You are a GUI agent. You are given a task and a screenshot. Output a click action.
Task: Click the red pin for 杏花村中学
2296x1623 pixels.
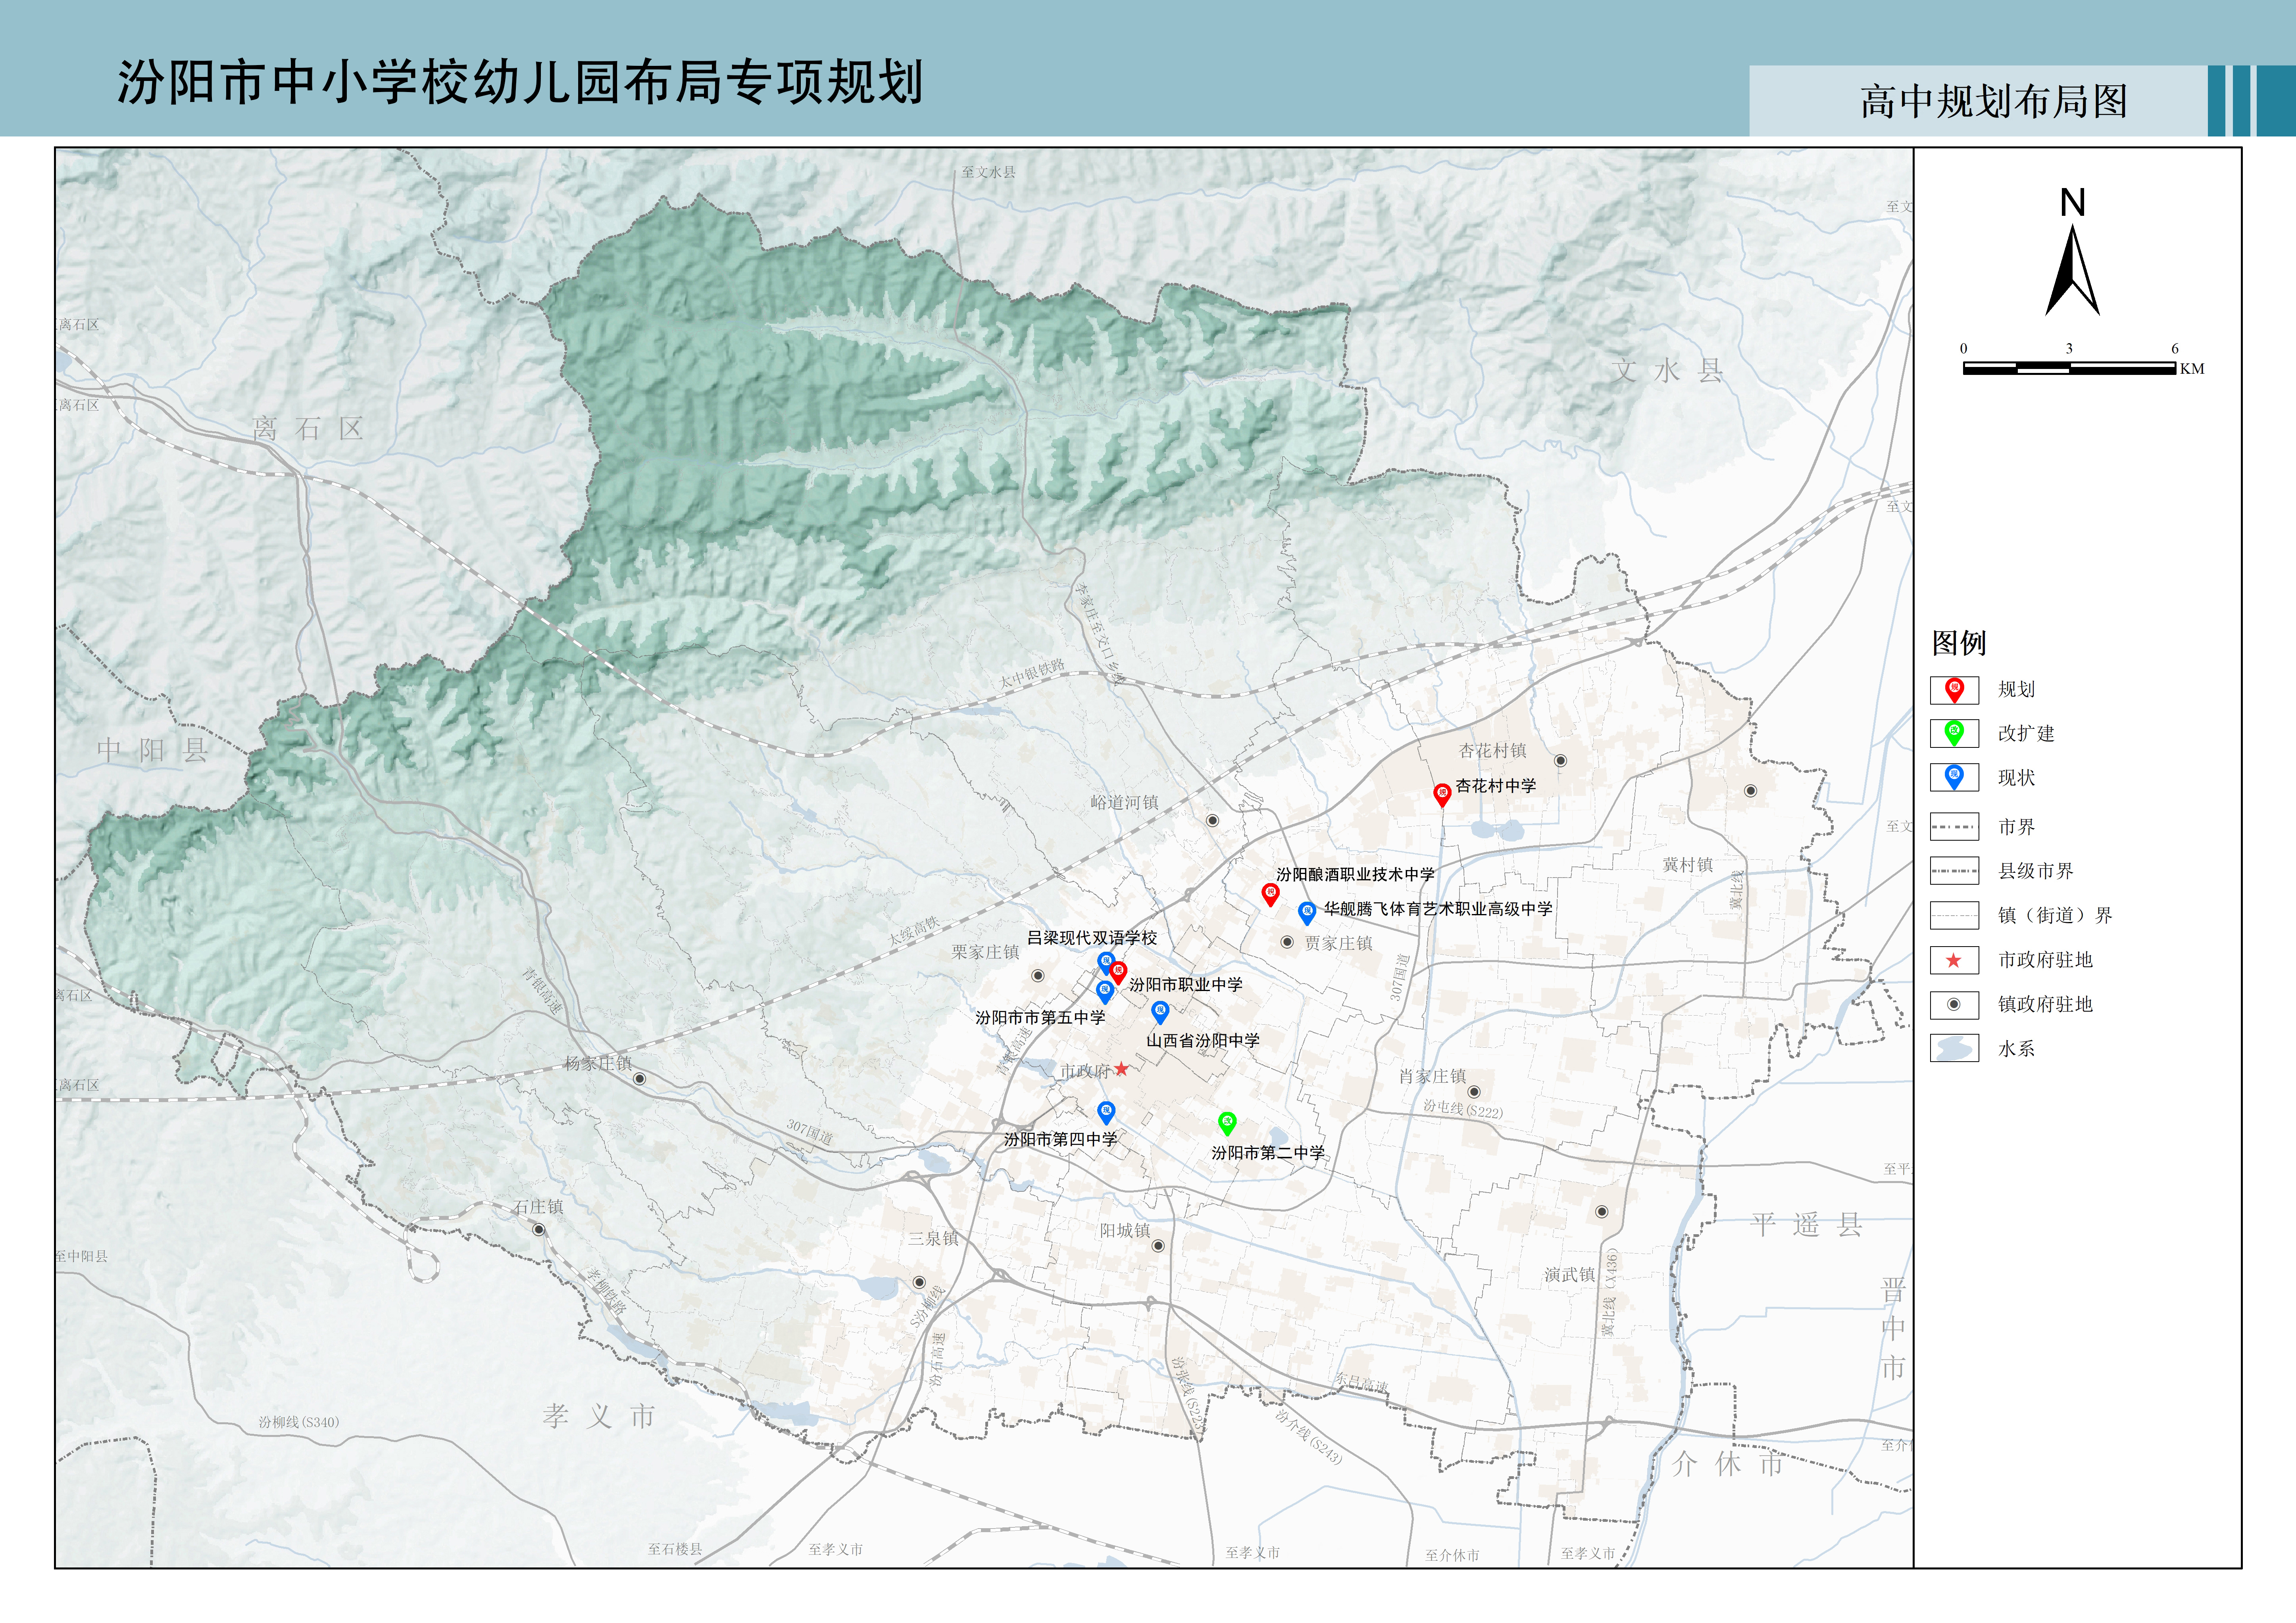[x=1442, y=795]
